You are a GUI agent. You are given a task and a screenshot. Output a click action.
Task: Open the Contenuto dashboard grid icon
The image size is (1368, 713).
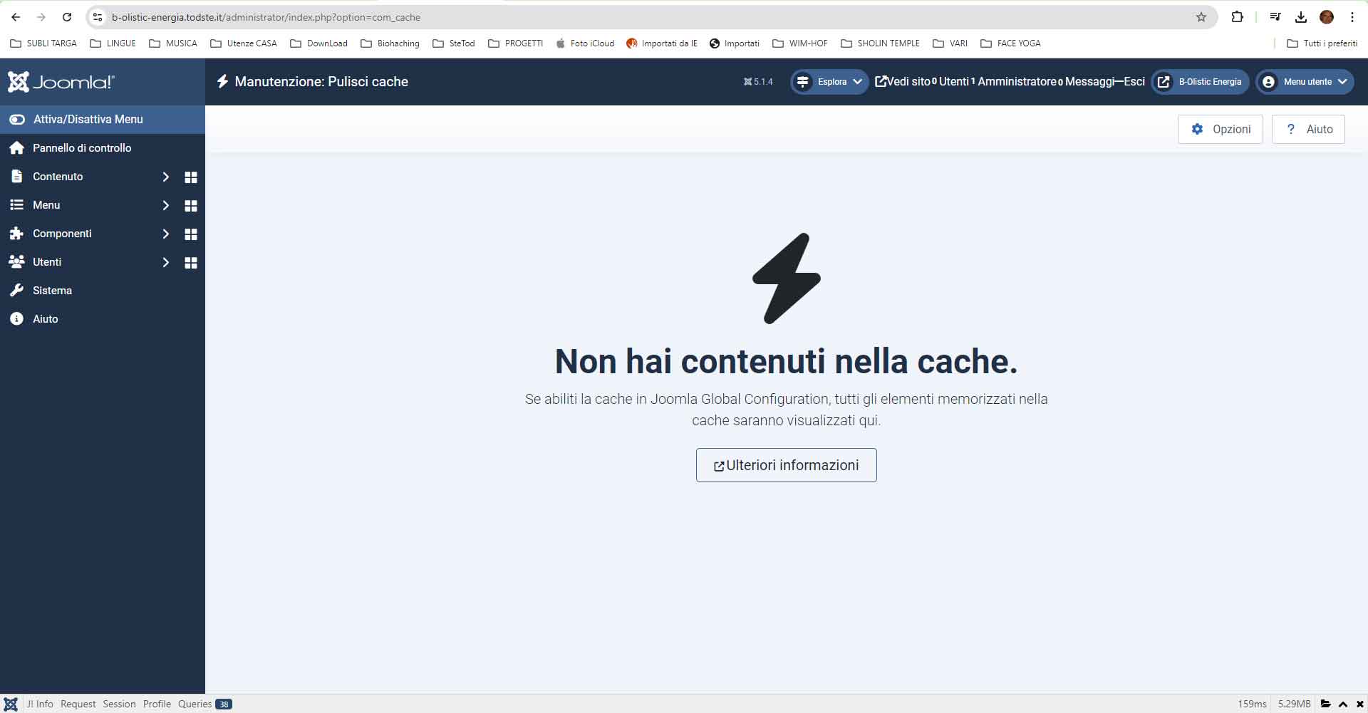click(190, 177)
